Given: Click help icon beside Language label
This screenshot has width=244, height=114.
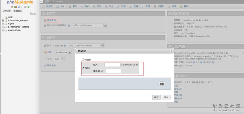Looking at the screenshot, I should coord(65,46).
